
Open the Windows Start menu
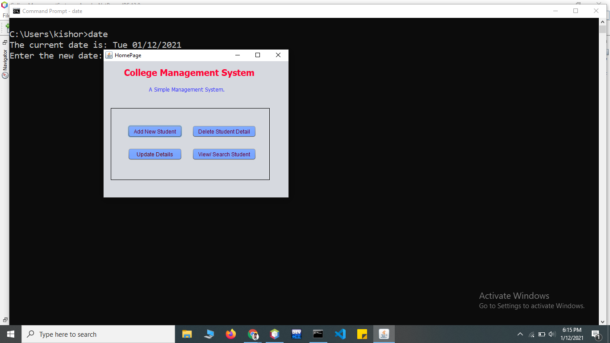pyautogui.click(x=11, y=334)
